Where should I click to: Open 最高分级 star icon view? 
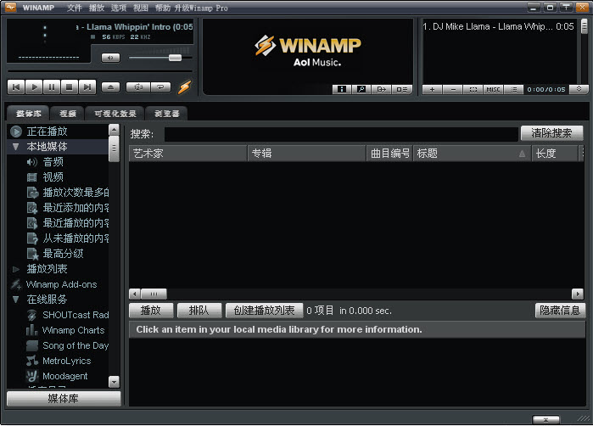32,254
